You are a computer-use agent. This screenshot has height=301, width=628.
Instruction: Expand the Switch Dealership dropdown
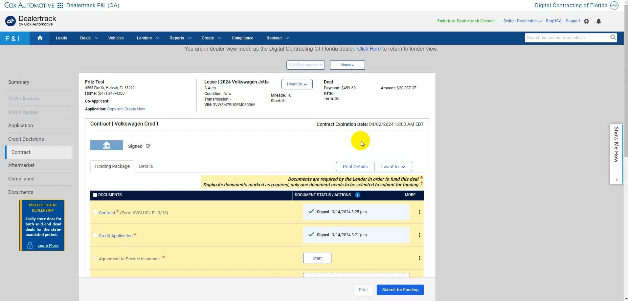click(x=522, y=21)
